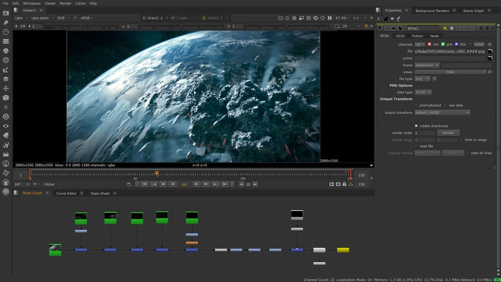Open the Transform nodes move icon

(6, 88)
